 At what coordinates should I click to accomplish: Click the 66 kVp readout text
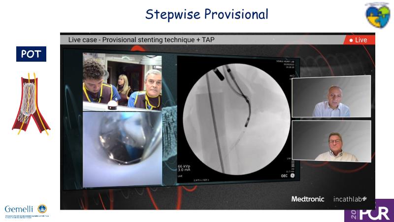[x=186, y=167]
